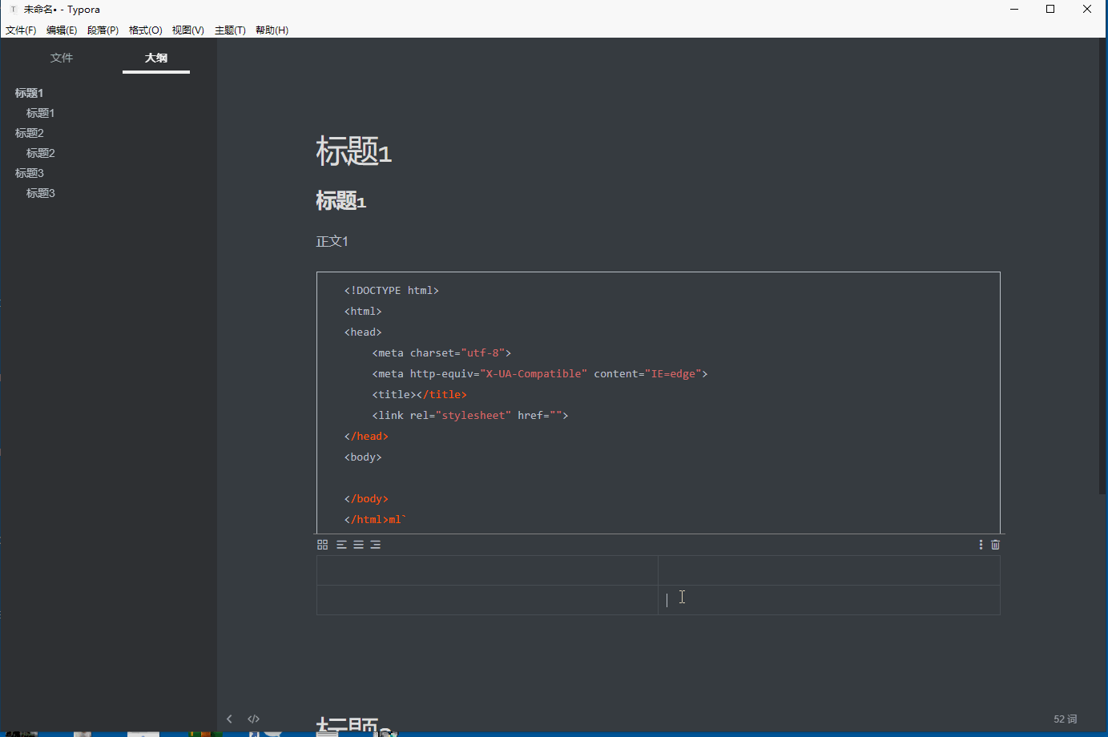Jump to top-level 标题1 in outline
1108x737 pixels.
click(29, 93)
